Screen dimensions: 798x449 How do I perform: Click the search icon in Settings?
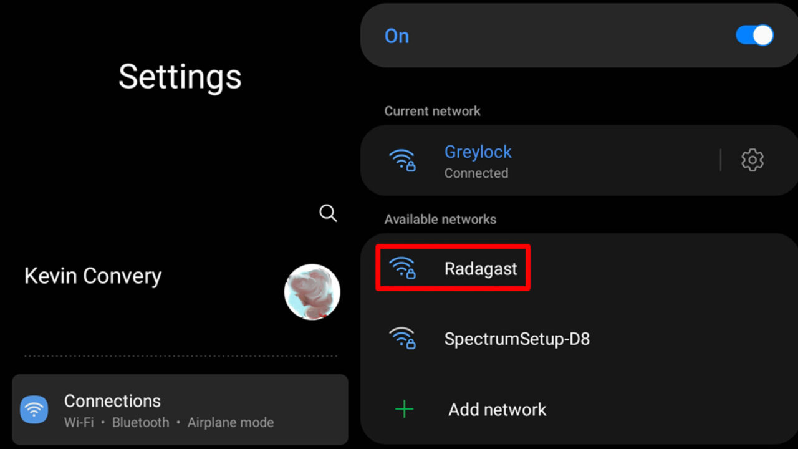click(x=327, y=213)
